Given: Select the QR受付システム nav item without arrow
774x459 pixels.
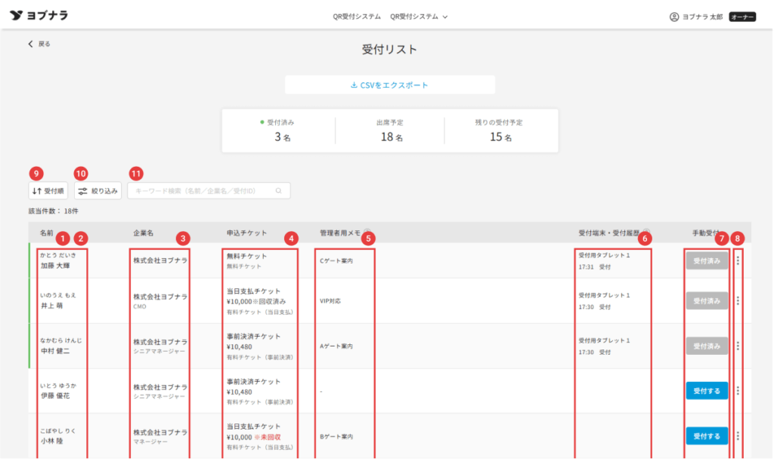Looking at the screenshot, I should tap(357, 17).
